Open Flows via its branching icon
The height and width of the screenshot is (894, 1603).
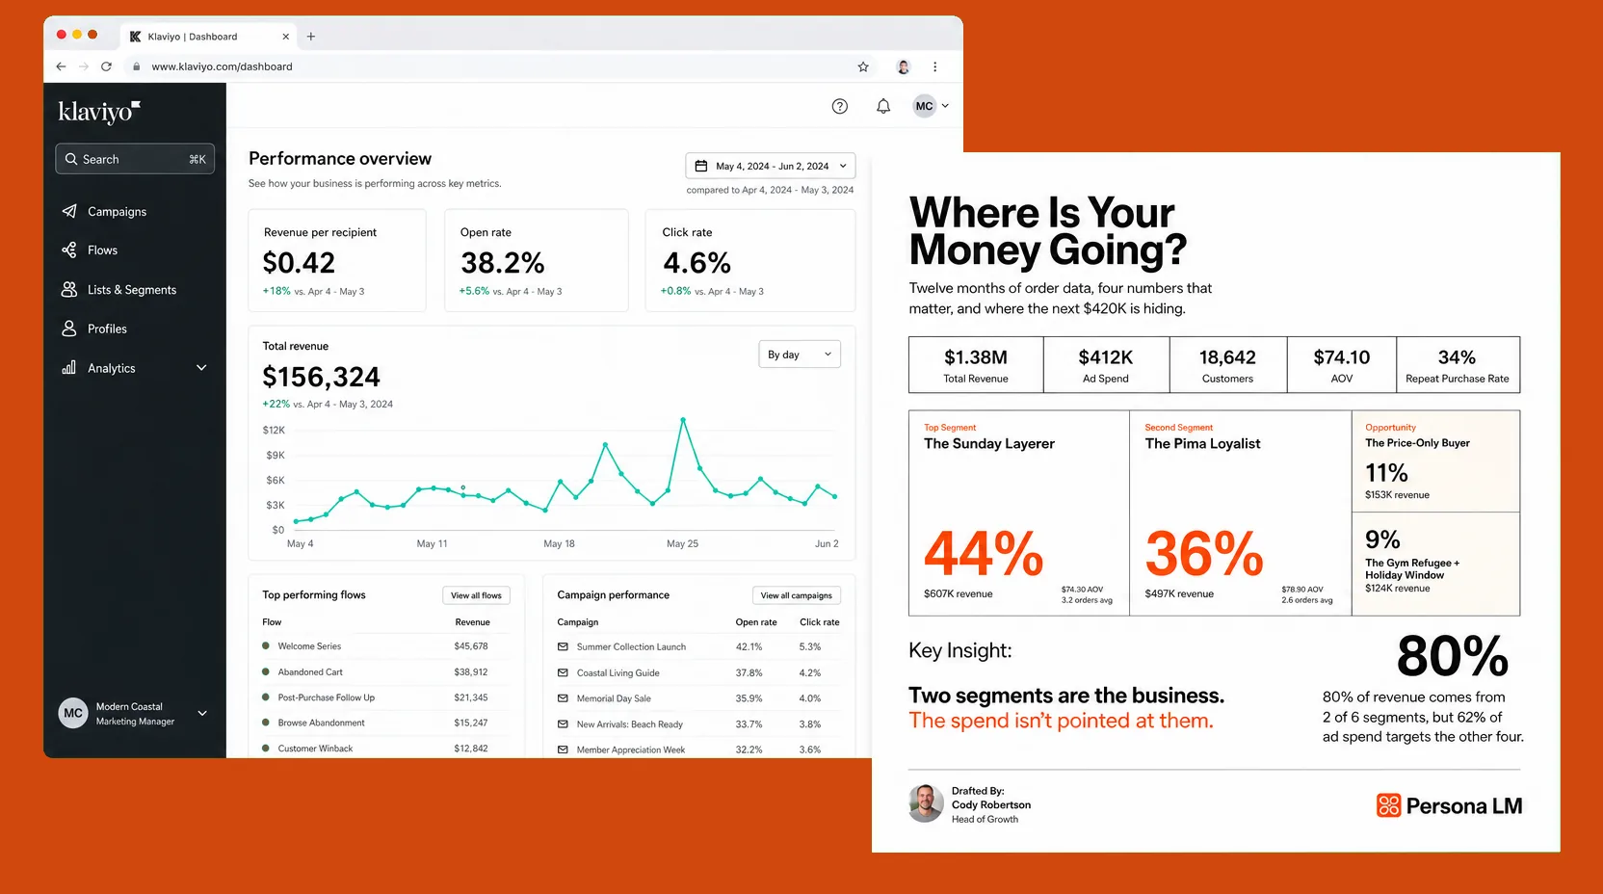(69, 250)
